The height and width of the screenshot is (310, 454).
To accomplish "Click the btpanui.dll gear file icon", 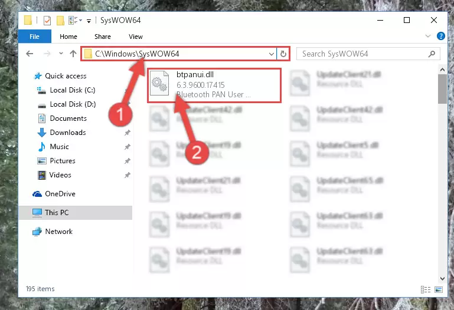I will pos(159,84).
